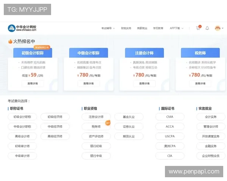Choose 中级审计师 exam option

pyautogui.click(x=22, y=156)
